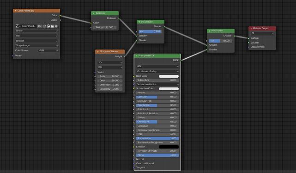Click the Anisotropic Rotation slider

click(157, 114)
